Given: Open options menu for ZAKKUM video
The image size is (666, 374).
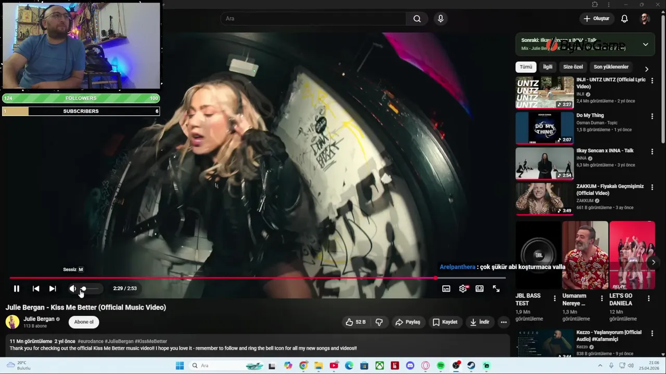Looking at the screenshot, I should click(x=652, y=187).
